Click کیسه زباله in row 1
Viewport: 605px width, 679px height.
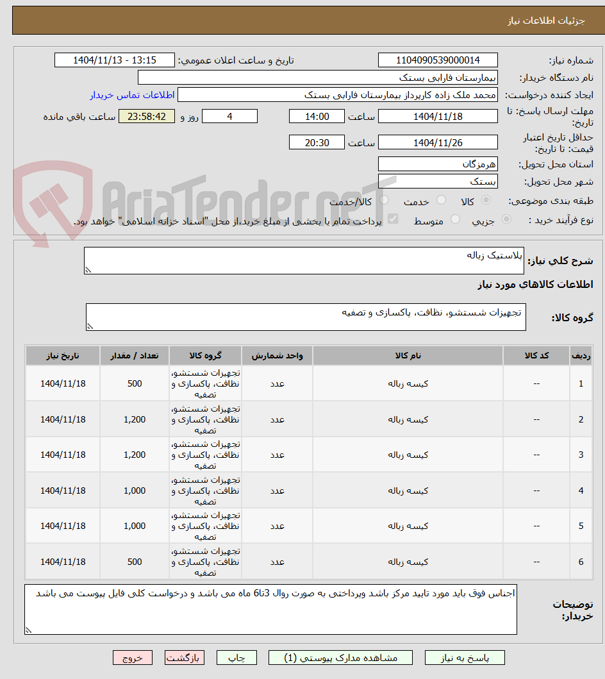408,383
